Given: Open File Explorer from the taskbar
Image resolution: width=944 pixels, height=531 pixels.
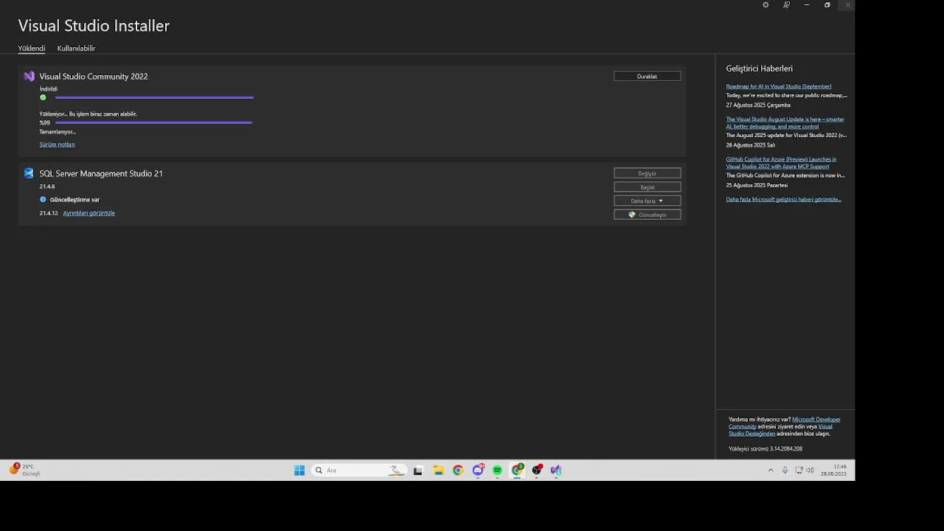Looking at the screenshot, I should [x=438, y=471].
